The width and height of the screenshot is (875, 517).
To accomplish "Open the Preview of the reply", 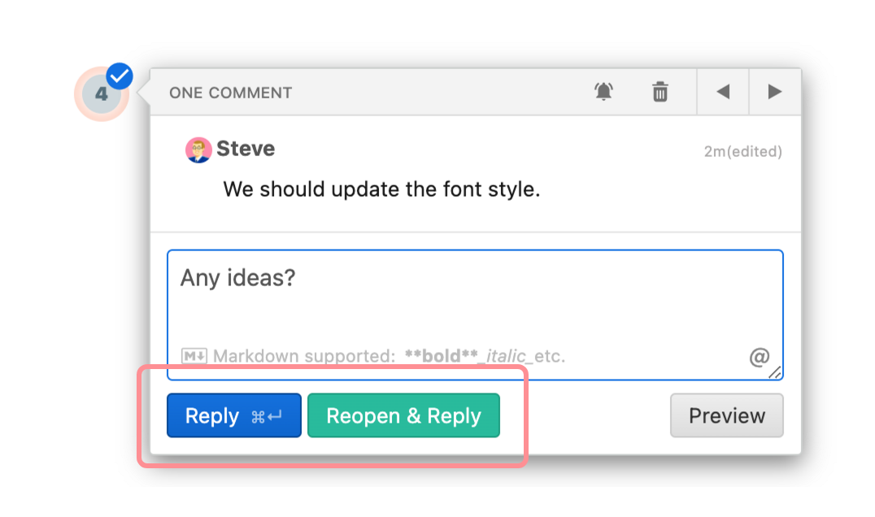I will pyautogui.click(x=726, y=416).
